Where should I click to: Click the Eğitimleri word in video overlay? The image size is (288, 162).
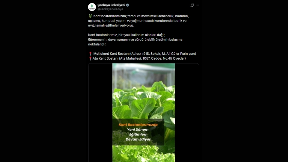pyautogui.click(x=138, y=135)
